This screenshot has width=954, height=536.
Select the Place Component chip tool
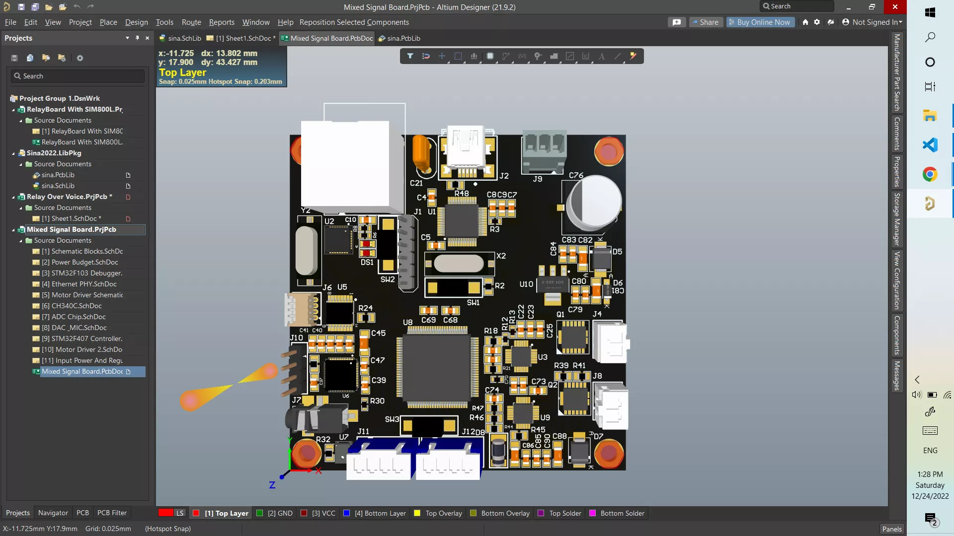click(x=490, y=56)
